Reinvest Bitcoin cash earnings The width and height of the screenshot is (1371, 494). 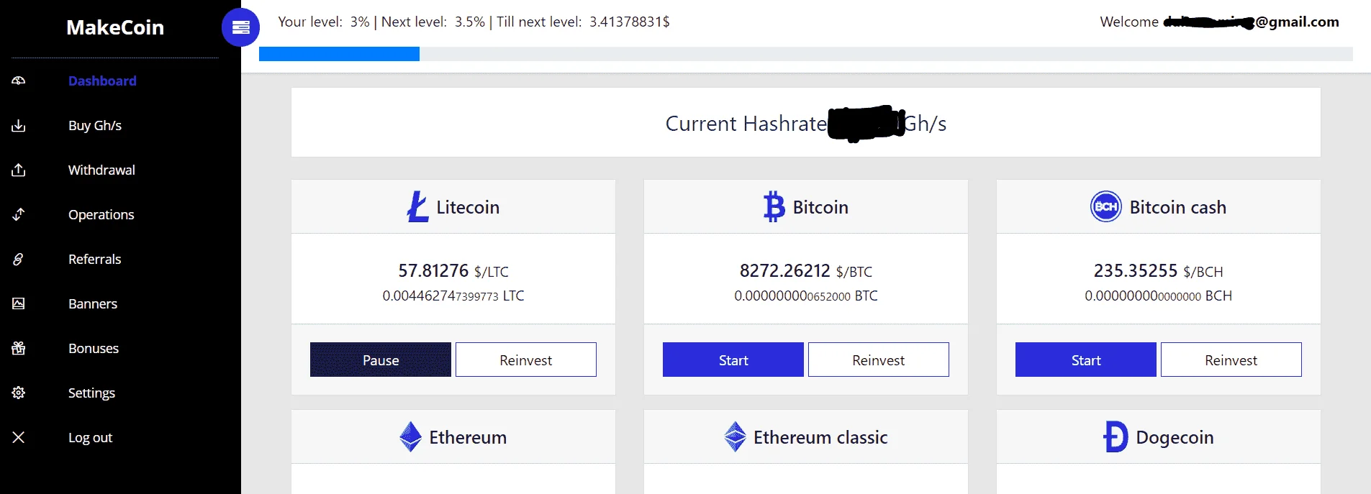pyautogui.click(x=1231, y=360)
